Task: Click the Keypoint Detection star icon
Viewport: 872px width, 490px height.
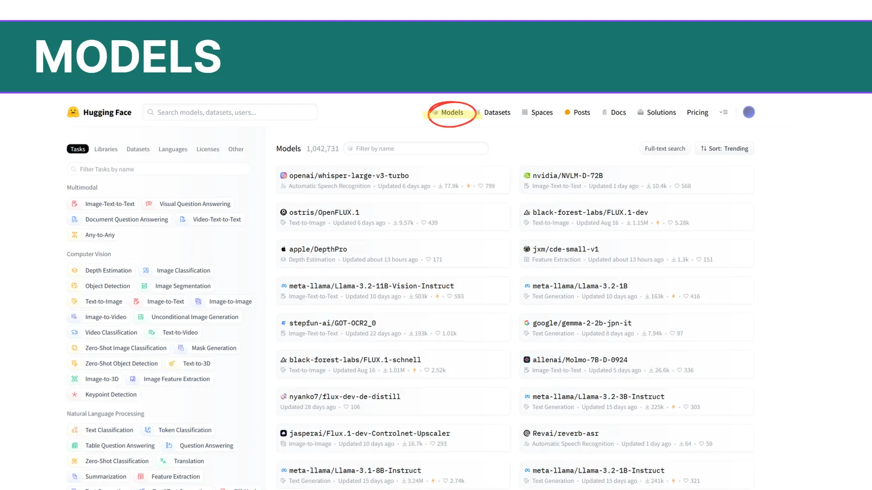Action: coord(74,394)
